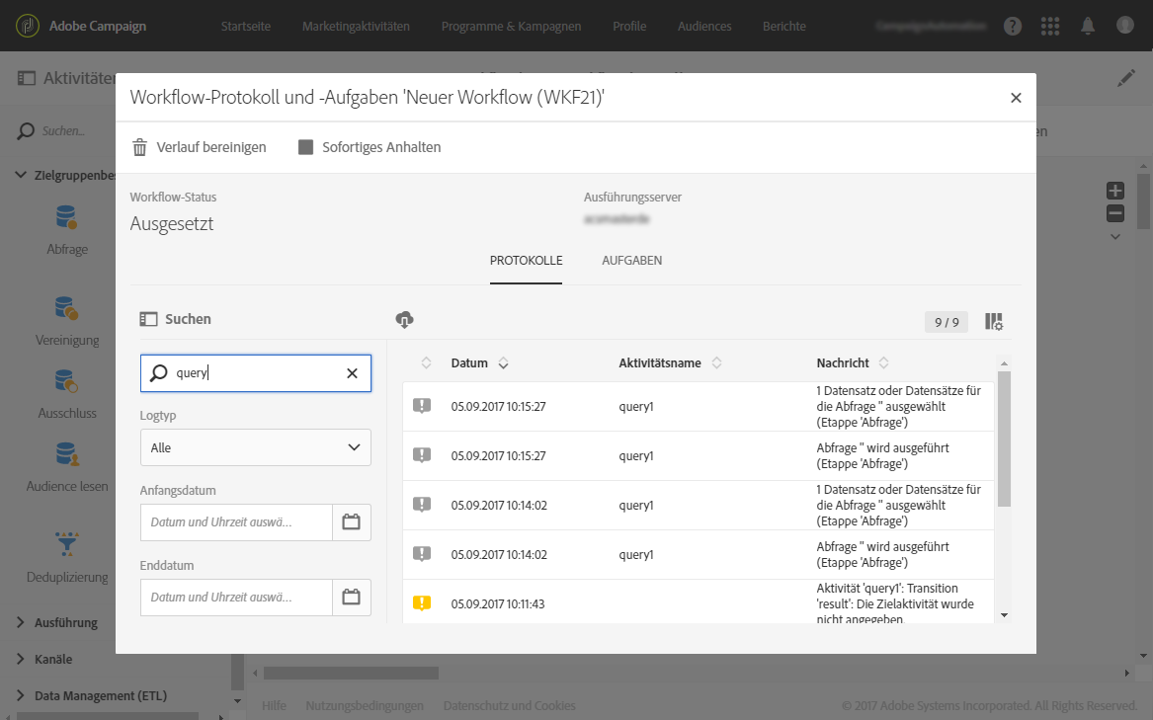The height and width of the screenshot is (720, 1153).
Task: Open the apps grid switcher icon
Action: (1050, 26)
